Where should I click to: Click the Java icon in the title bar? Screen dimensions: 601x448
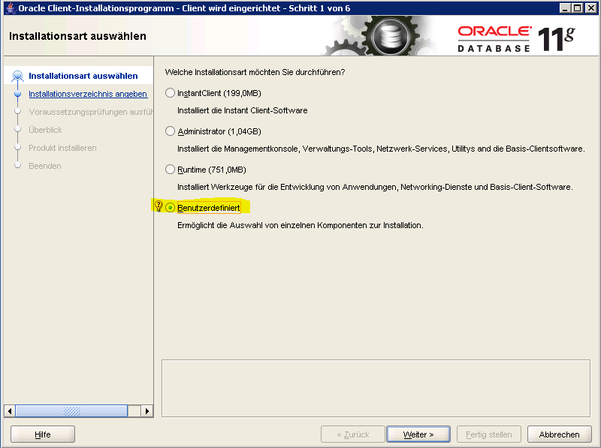pyautogui.click(x=11, y=8)
